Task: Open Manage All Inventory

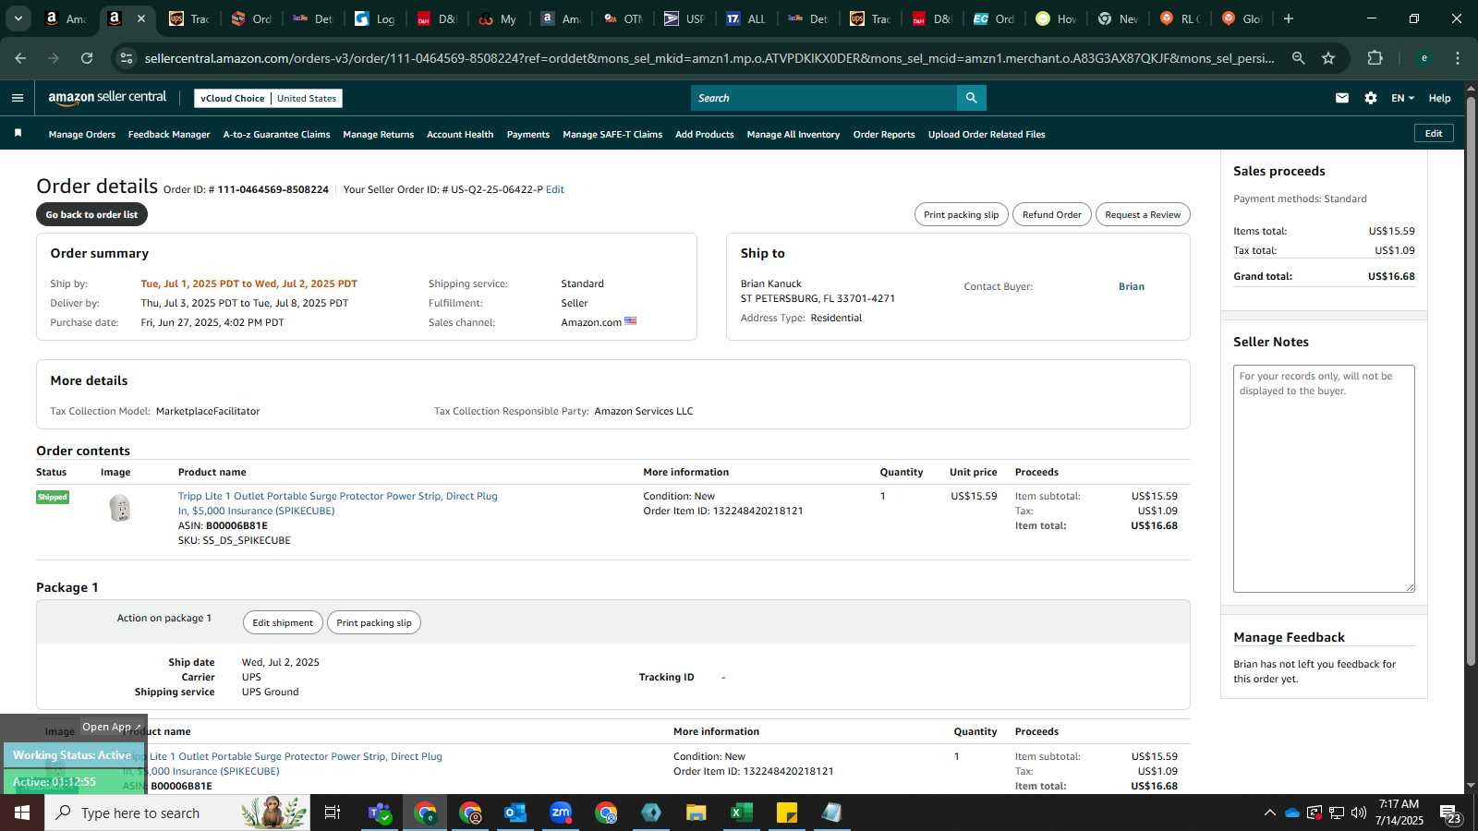Action: coord(794,135)
